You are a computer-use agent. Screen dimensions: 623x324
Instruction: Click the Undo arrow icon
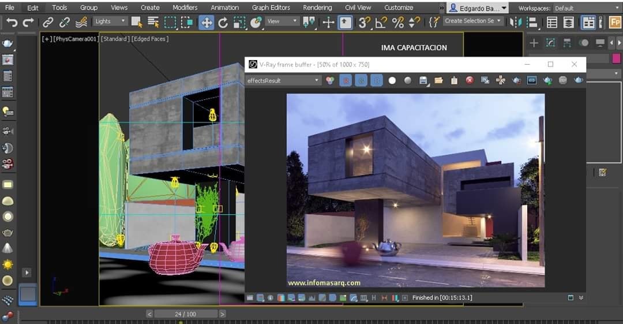tap(12, 23)
